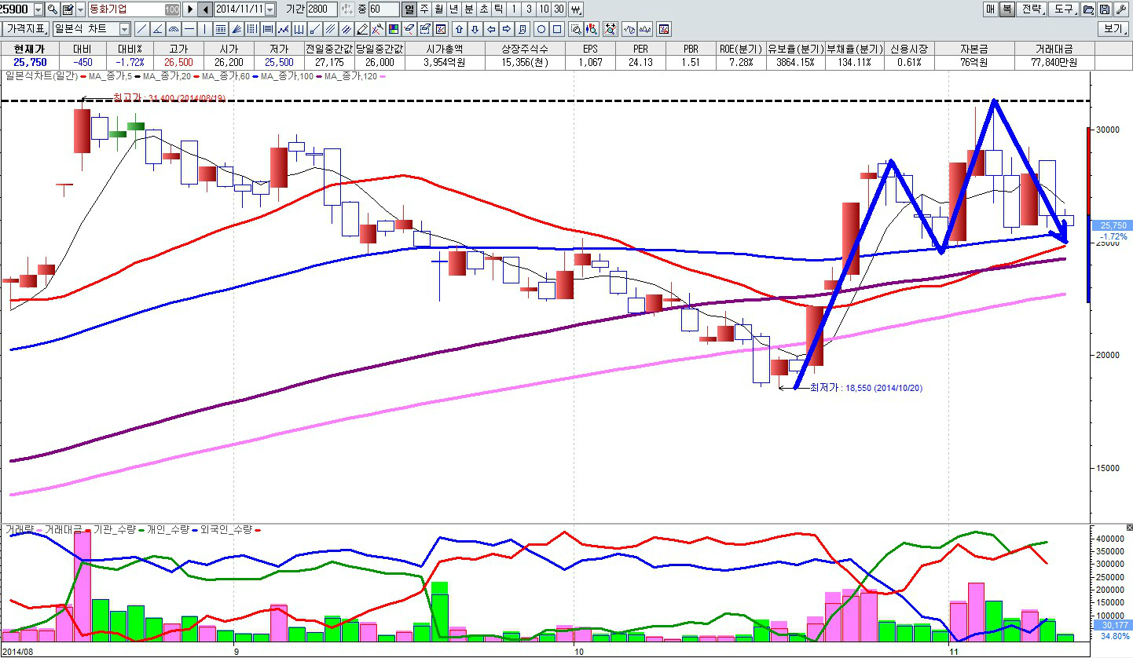
Task: Open the 전략 strategy menu
Action: pos(1032,9)
